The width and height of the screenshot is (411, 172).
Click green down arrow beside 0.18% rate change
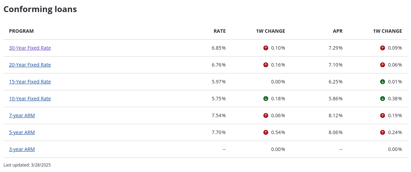point(266,99)
